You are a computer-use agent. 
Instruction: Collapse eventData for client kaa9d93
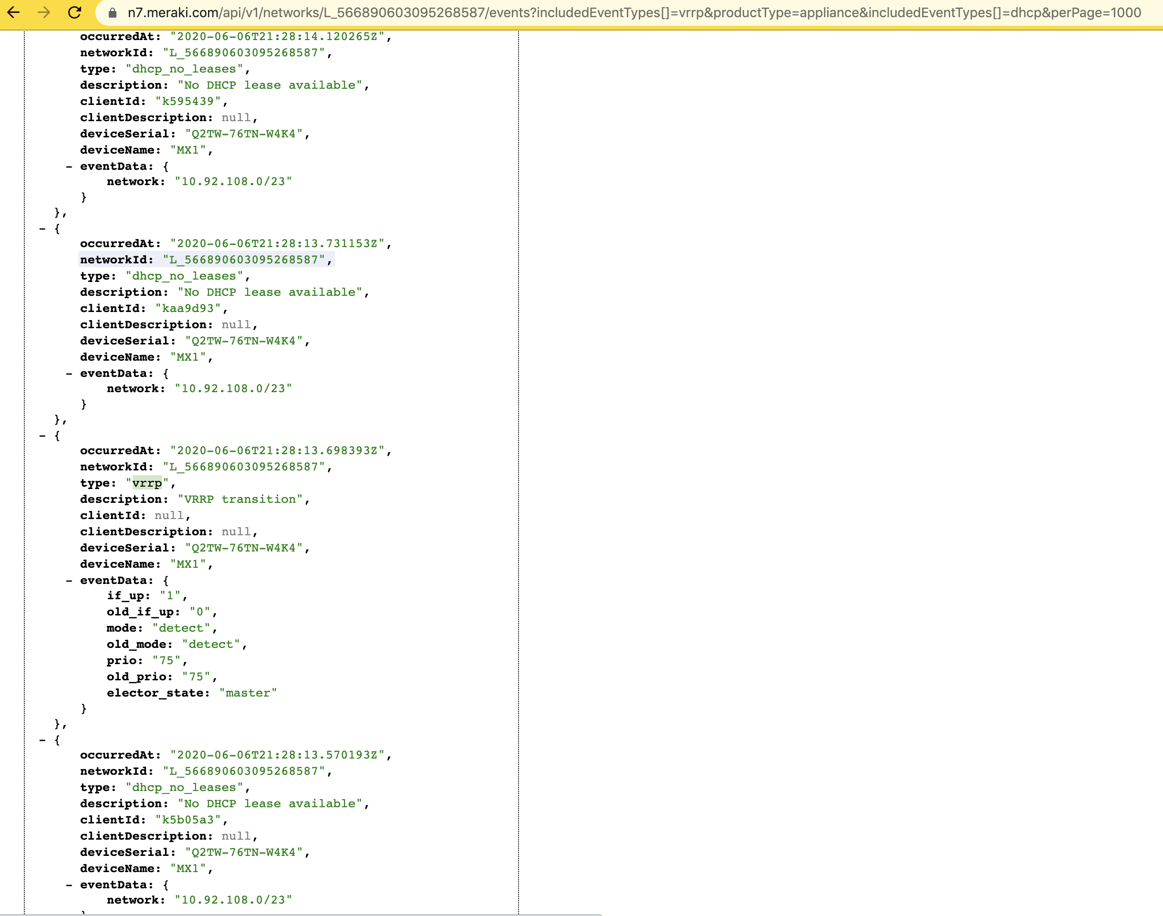69,374
